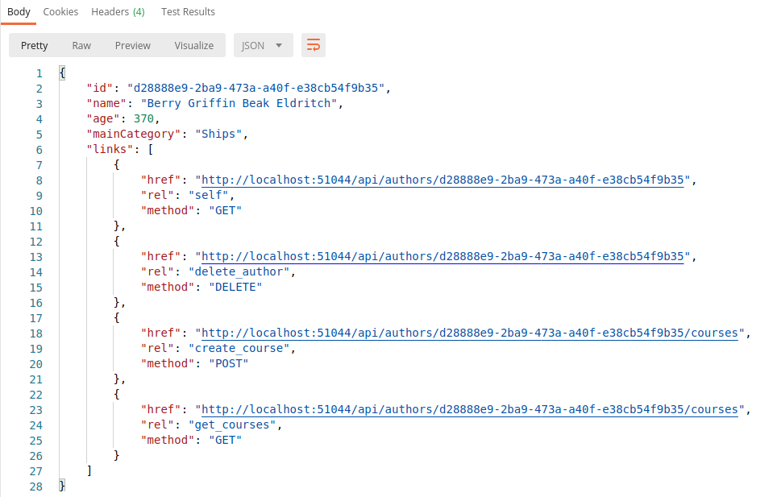777x497 pixels.
Task: Open the self href link
Action: point(443,180)
